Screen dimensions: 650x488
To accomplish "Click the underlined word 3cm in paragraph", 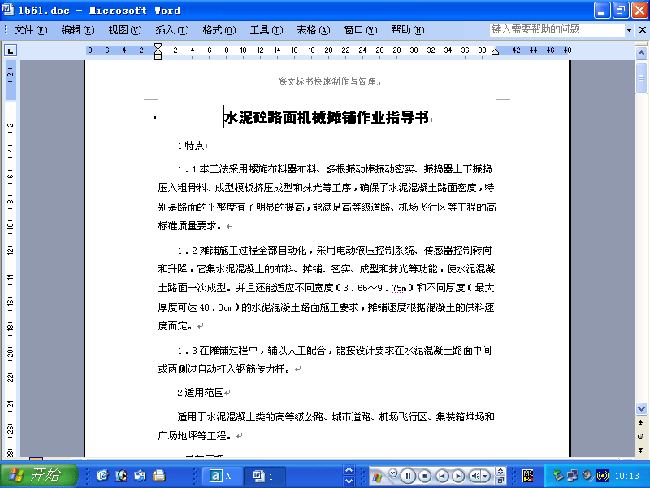I will point(225,307).
